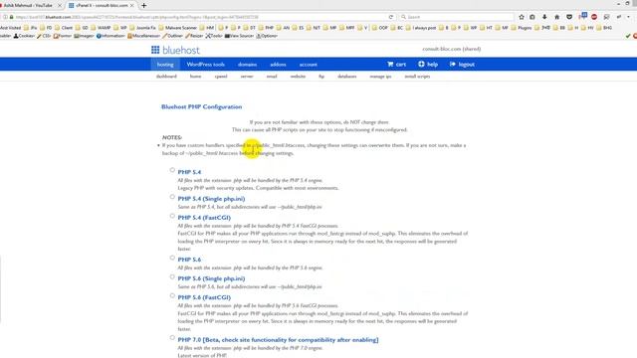Select the PHP 7.0 Beta radio option
This screenshot has height=358, width=637.
coord(172,338)
